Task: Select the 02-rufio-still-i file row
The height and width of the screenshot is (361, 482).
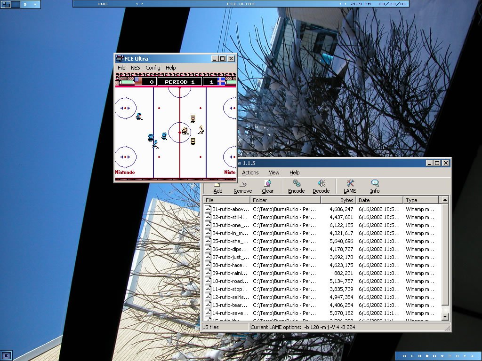Action: pyautogui.click(x=322, y=217)
